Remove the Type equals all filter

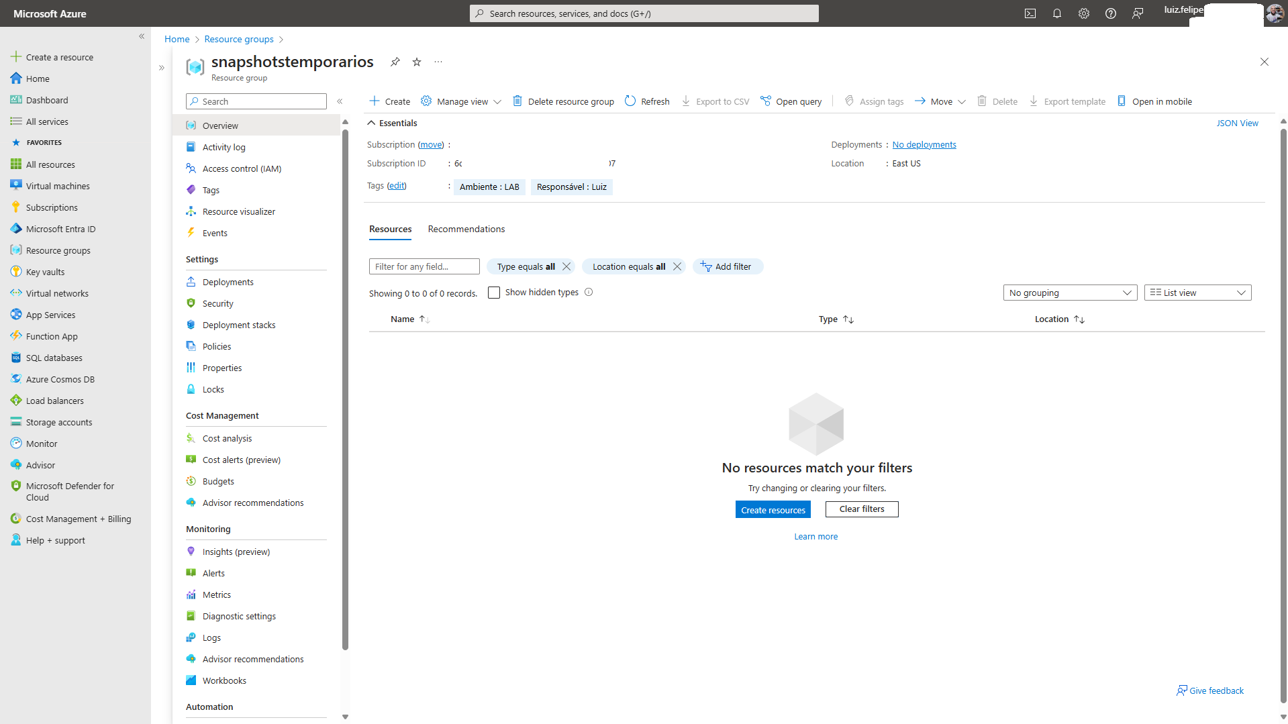[566, 266]
